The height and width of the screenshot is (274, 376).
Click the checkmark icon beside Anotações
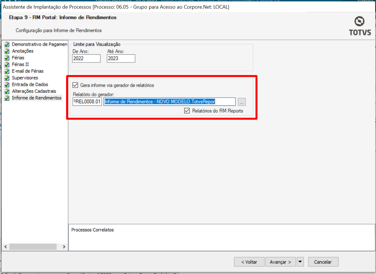7,51
